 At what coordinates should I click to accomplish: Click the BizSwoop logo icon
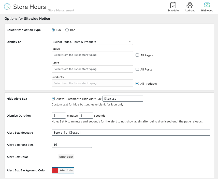[207, 5]
